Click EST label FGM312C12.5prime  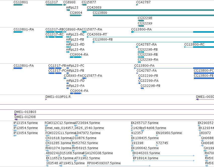click(x=60, y=123)
